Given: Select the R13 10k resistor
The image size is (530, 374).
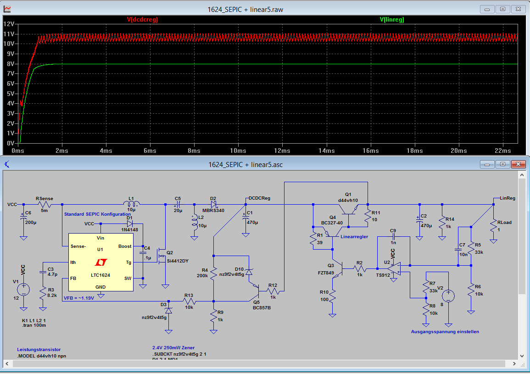Looking at the screenshot, I should [x=189, y=301].
